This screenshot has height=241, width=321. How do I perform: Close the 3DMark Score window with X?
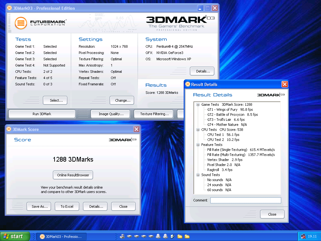point(136,129)
